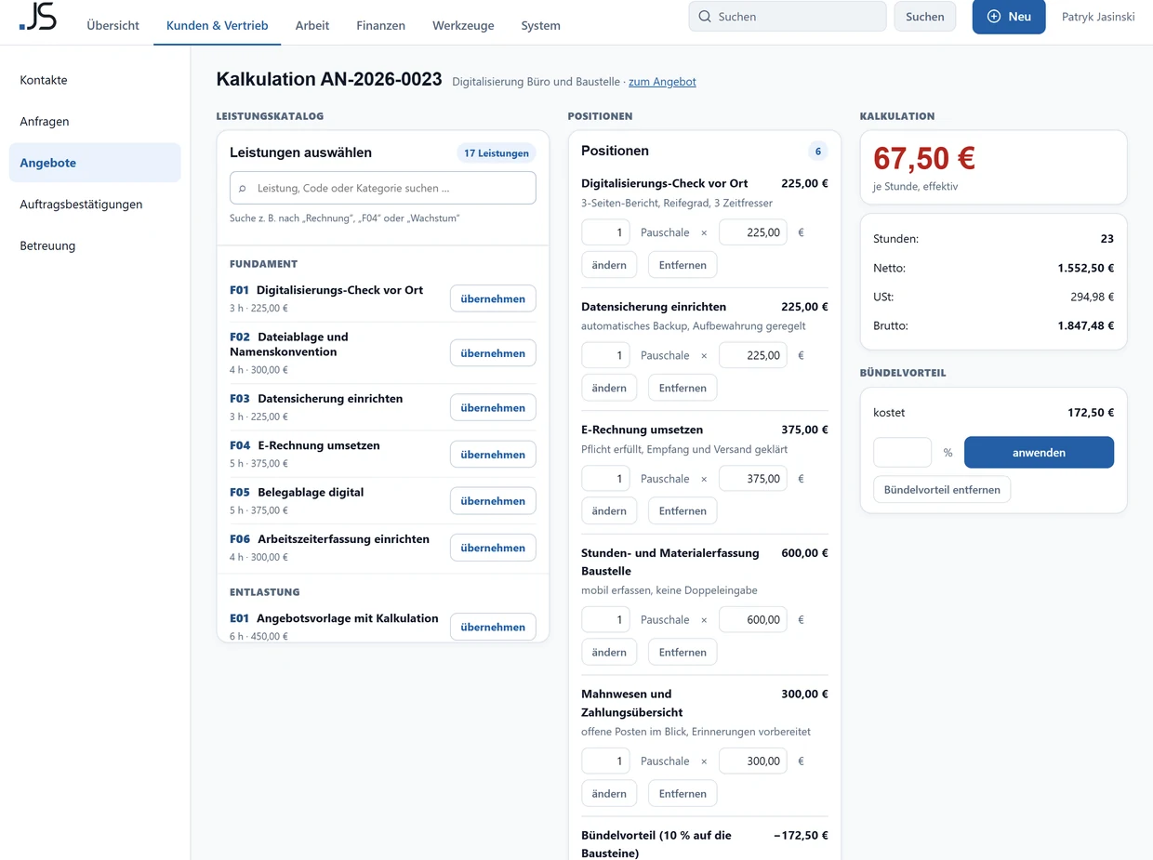Click Entfernen for Stunden- und Materialerfassung
1153x860 pixels.
(683, 652)
